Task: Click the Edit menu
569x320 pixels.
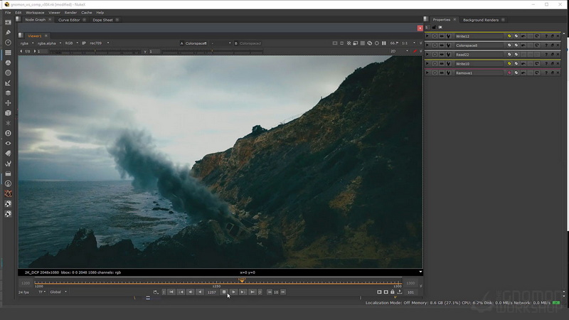Action: (x=18, y=13)
